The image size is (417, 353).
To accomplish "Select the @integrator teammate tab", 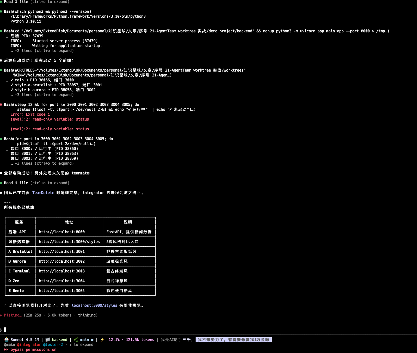I will pyautogui.click(x=29, y=345).
